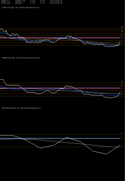Click the light blue horizontal line in monthly chart

pyautogui.click(x=60, y=138)
